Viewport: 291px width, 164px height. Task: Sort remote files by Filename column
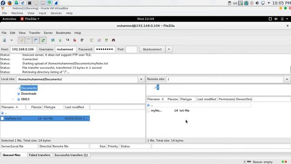[x=156, y=99]
